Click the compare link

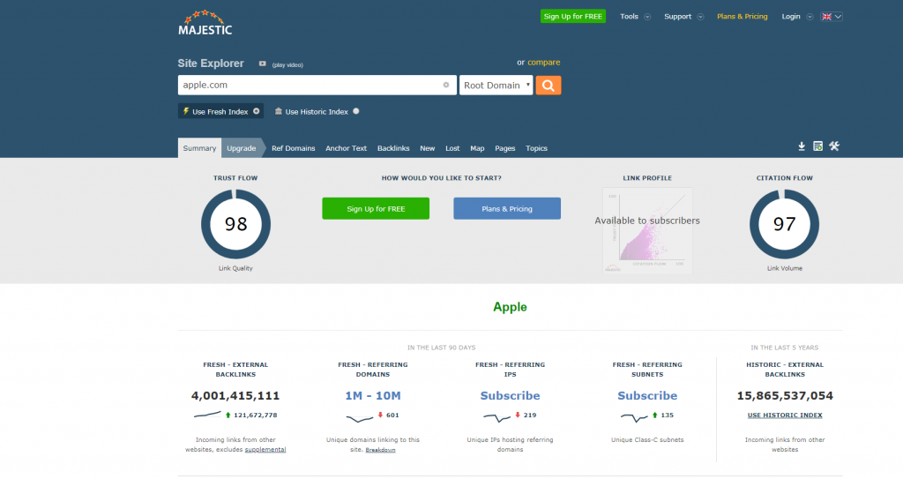pyautogui.click(x=543, y=63)
